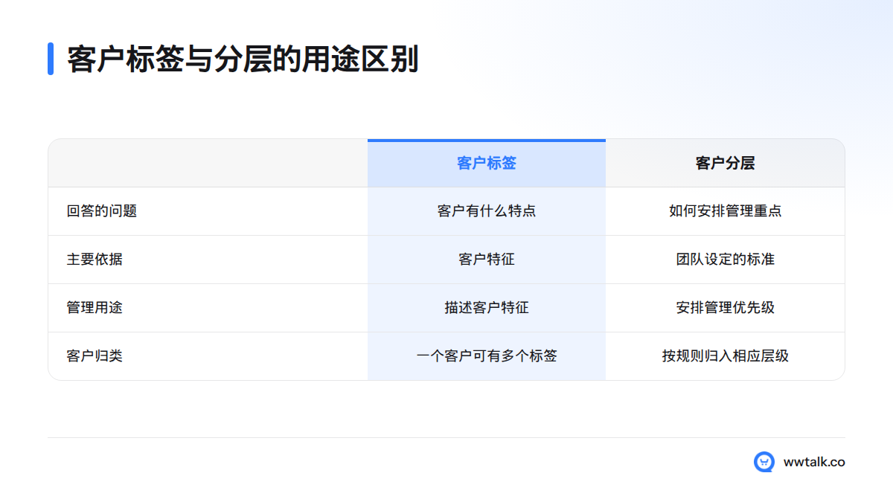The image size is (893, 502).
Task: Click the cell 如何安排管理重点
Action: point(726,211)
